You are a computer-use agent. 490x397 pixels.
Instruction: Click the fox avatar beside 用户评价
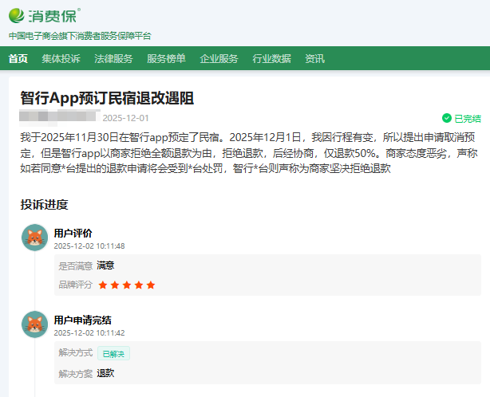point(34,237)
